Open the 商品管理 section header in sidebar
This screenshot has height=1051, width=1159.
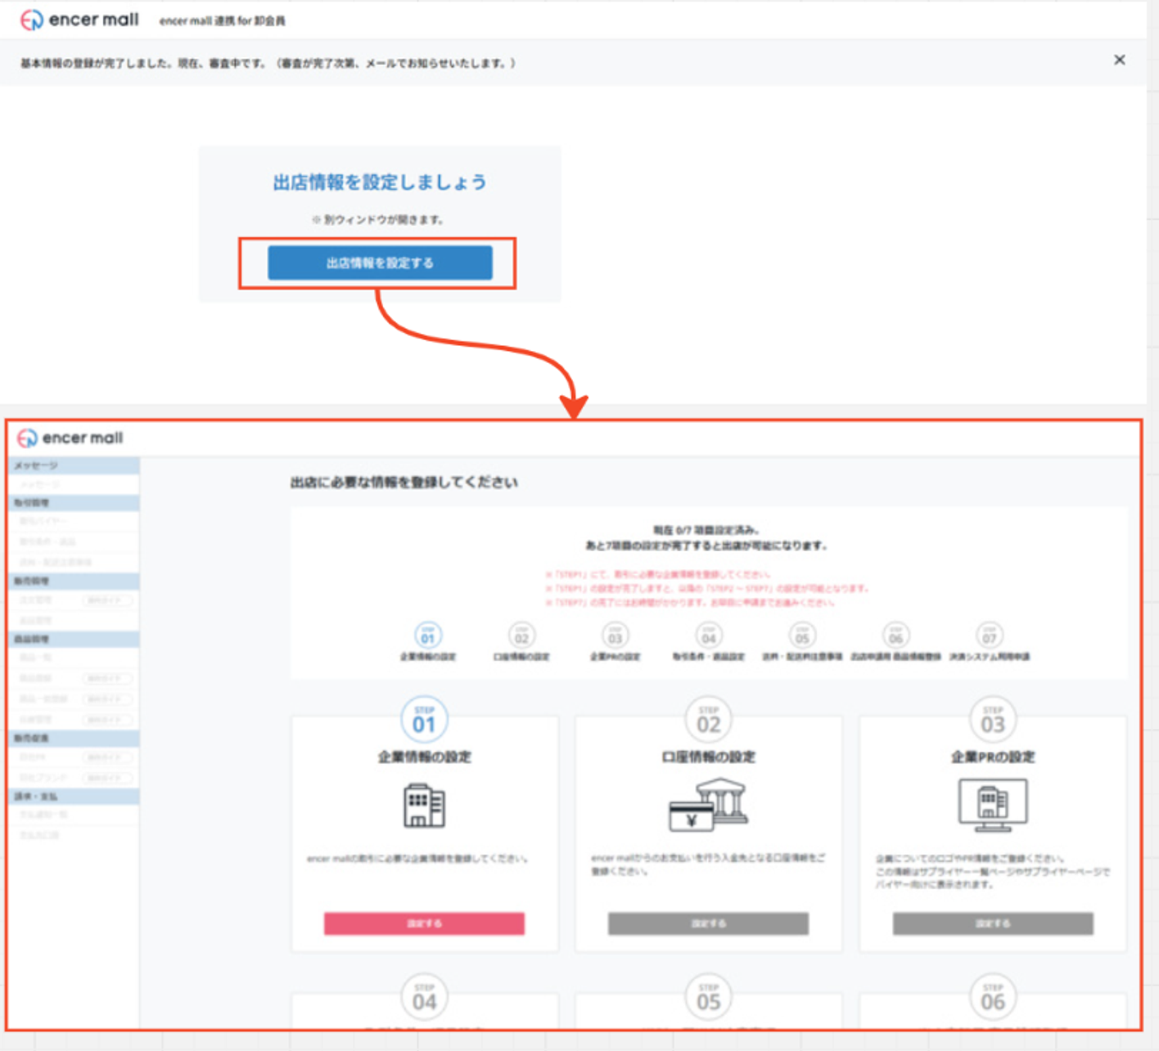(74, 639)
